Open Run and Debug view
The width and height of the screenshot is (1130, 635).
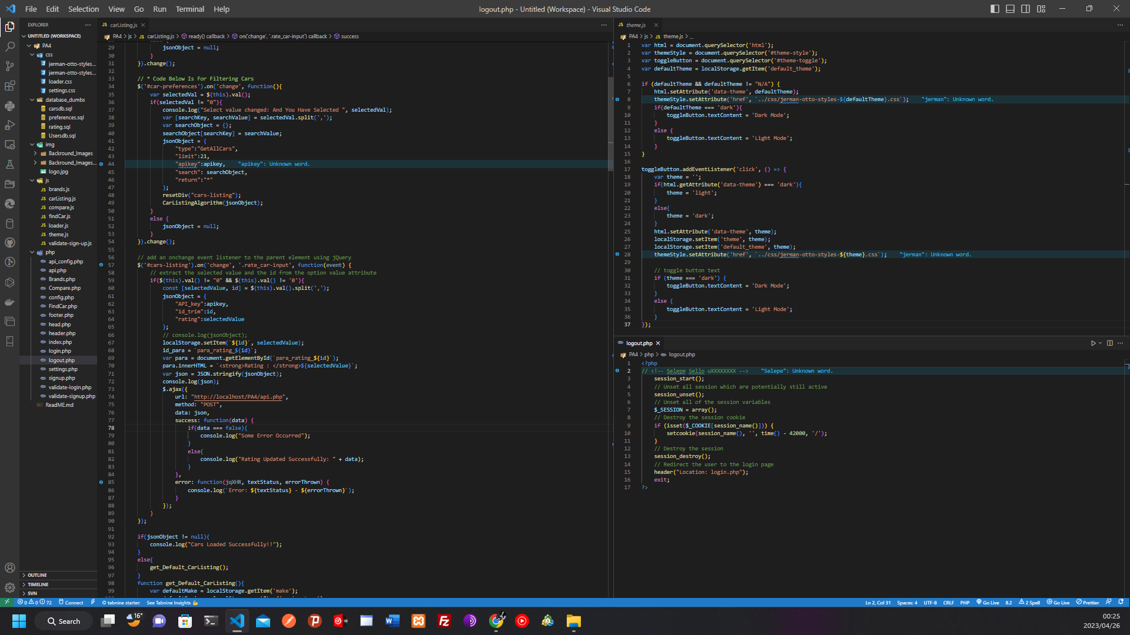click(9, 125)
